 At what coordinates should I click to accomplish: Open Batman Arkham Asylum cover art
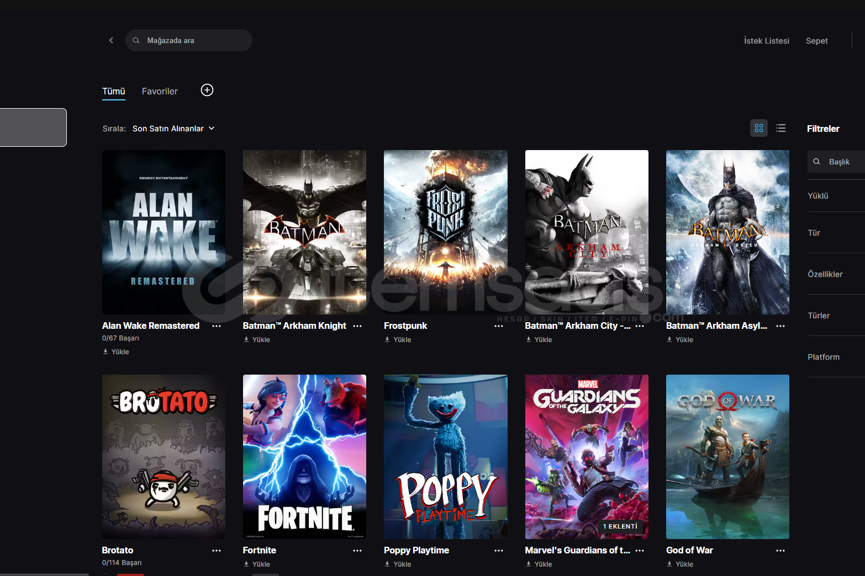tap(727, 232)
